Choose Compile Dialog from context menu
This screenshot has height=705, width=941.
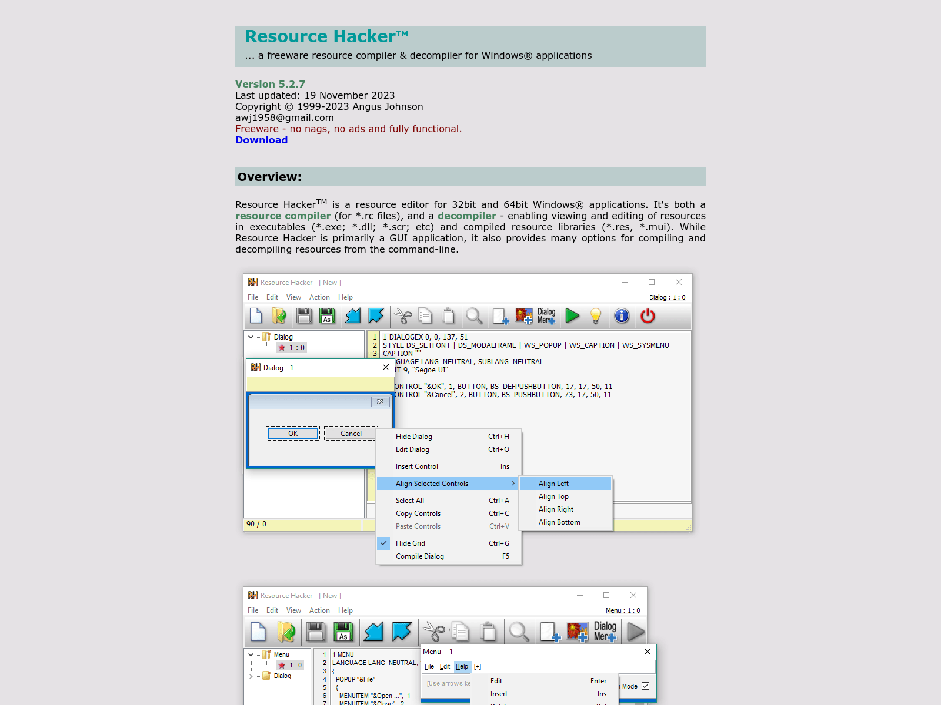click(x=449, y=556)
